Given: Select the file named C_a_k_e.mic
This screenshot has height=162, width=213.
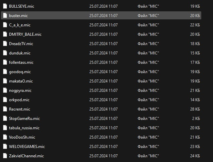Looking at the screenshot, I should tap(20, 25).
